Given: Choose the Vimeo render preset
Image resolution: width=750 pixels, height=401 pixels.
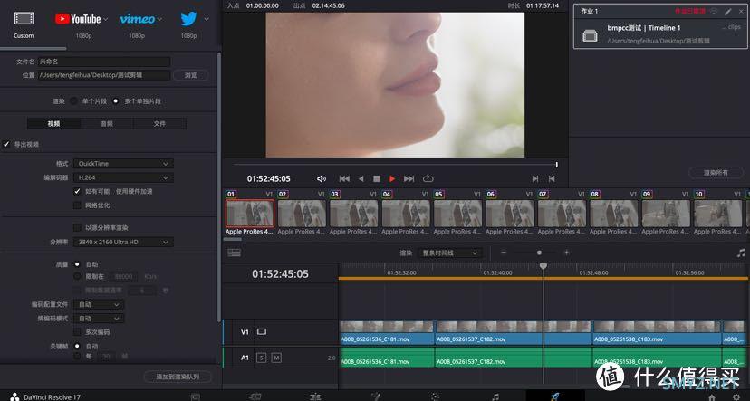Looking at the screenshot, I should (x=138, y=19).
